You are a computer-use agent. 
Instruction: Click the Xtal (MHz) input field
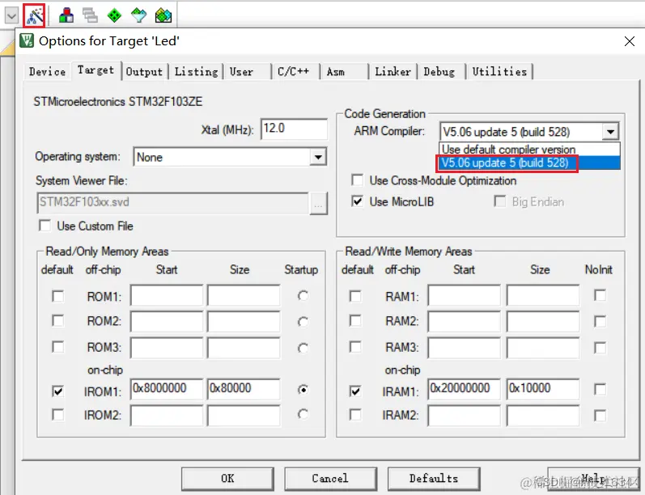[x=294, y=129]
